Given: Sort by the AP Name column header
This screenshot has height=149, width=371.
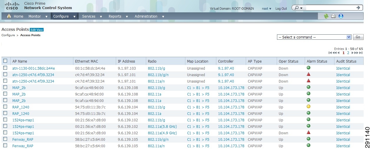Looking at the screenshot, I should click(19, 61).
